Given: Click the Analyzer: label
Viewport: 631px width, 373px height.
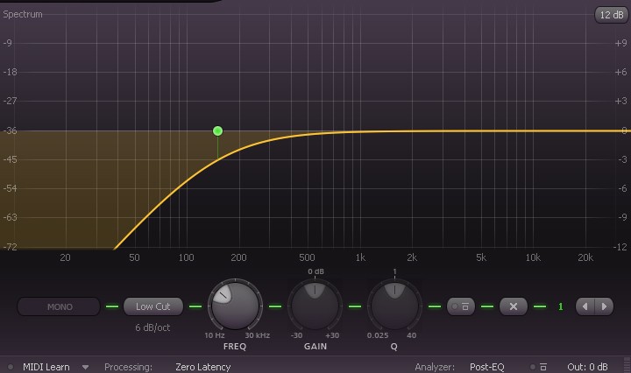Looking at the screenshot, I should (x=435, y=367).
